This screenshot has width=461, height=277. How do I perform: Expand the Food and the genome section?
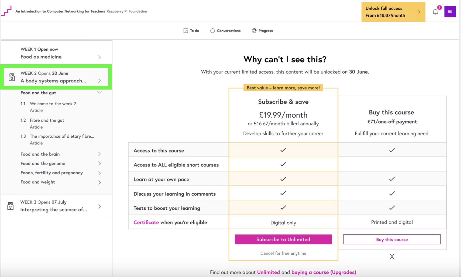point(99,163)
